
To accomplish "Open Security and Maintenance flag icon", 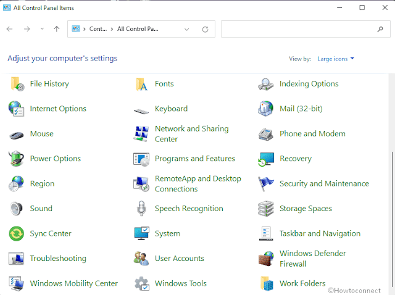I will [265, 184].
